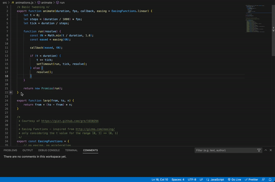Open the Debug Console tab
This screenshot has height=182, width=275.
[x=49, y=150]
